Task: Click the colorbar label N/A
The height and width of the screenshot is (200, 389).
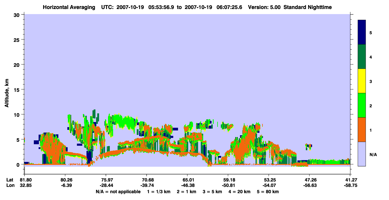Action: (373, 154)
